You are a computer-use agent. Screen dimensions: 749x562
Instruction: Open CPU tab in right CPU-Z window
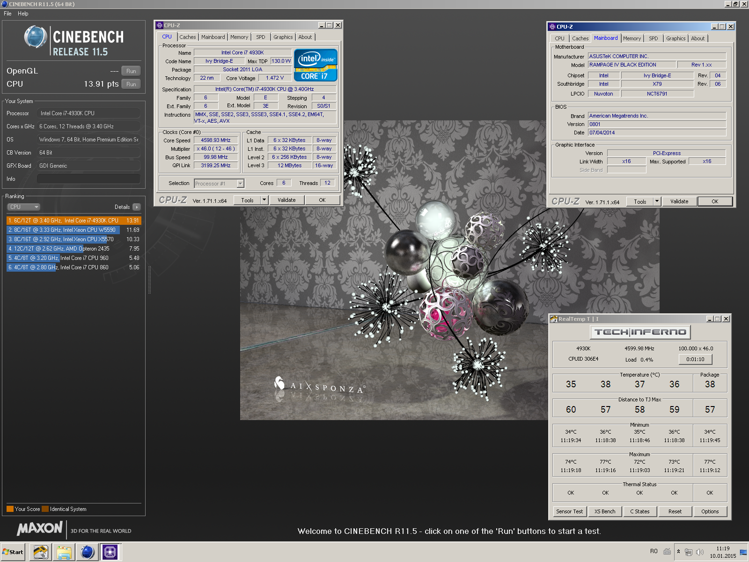[560, 38]
